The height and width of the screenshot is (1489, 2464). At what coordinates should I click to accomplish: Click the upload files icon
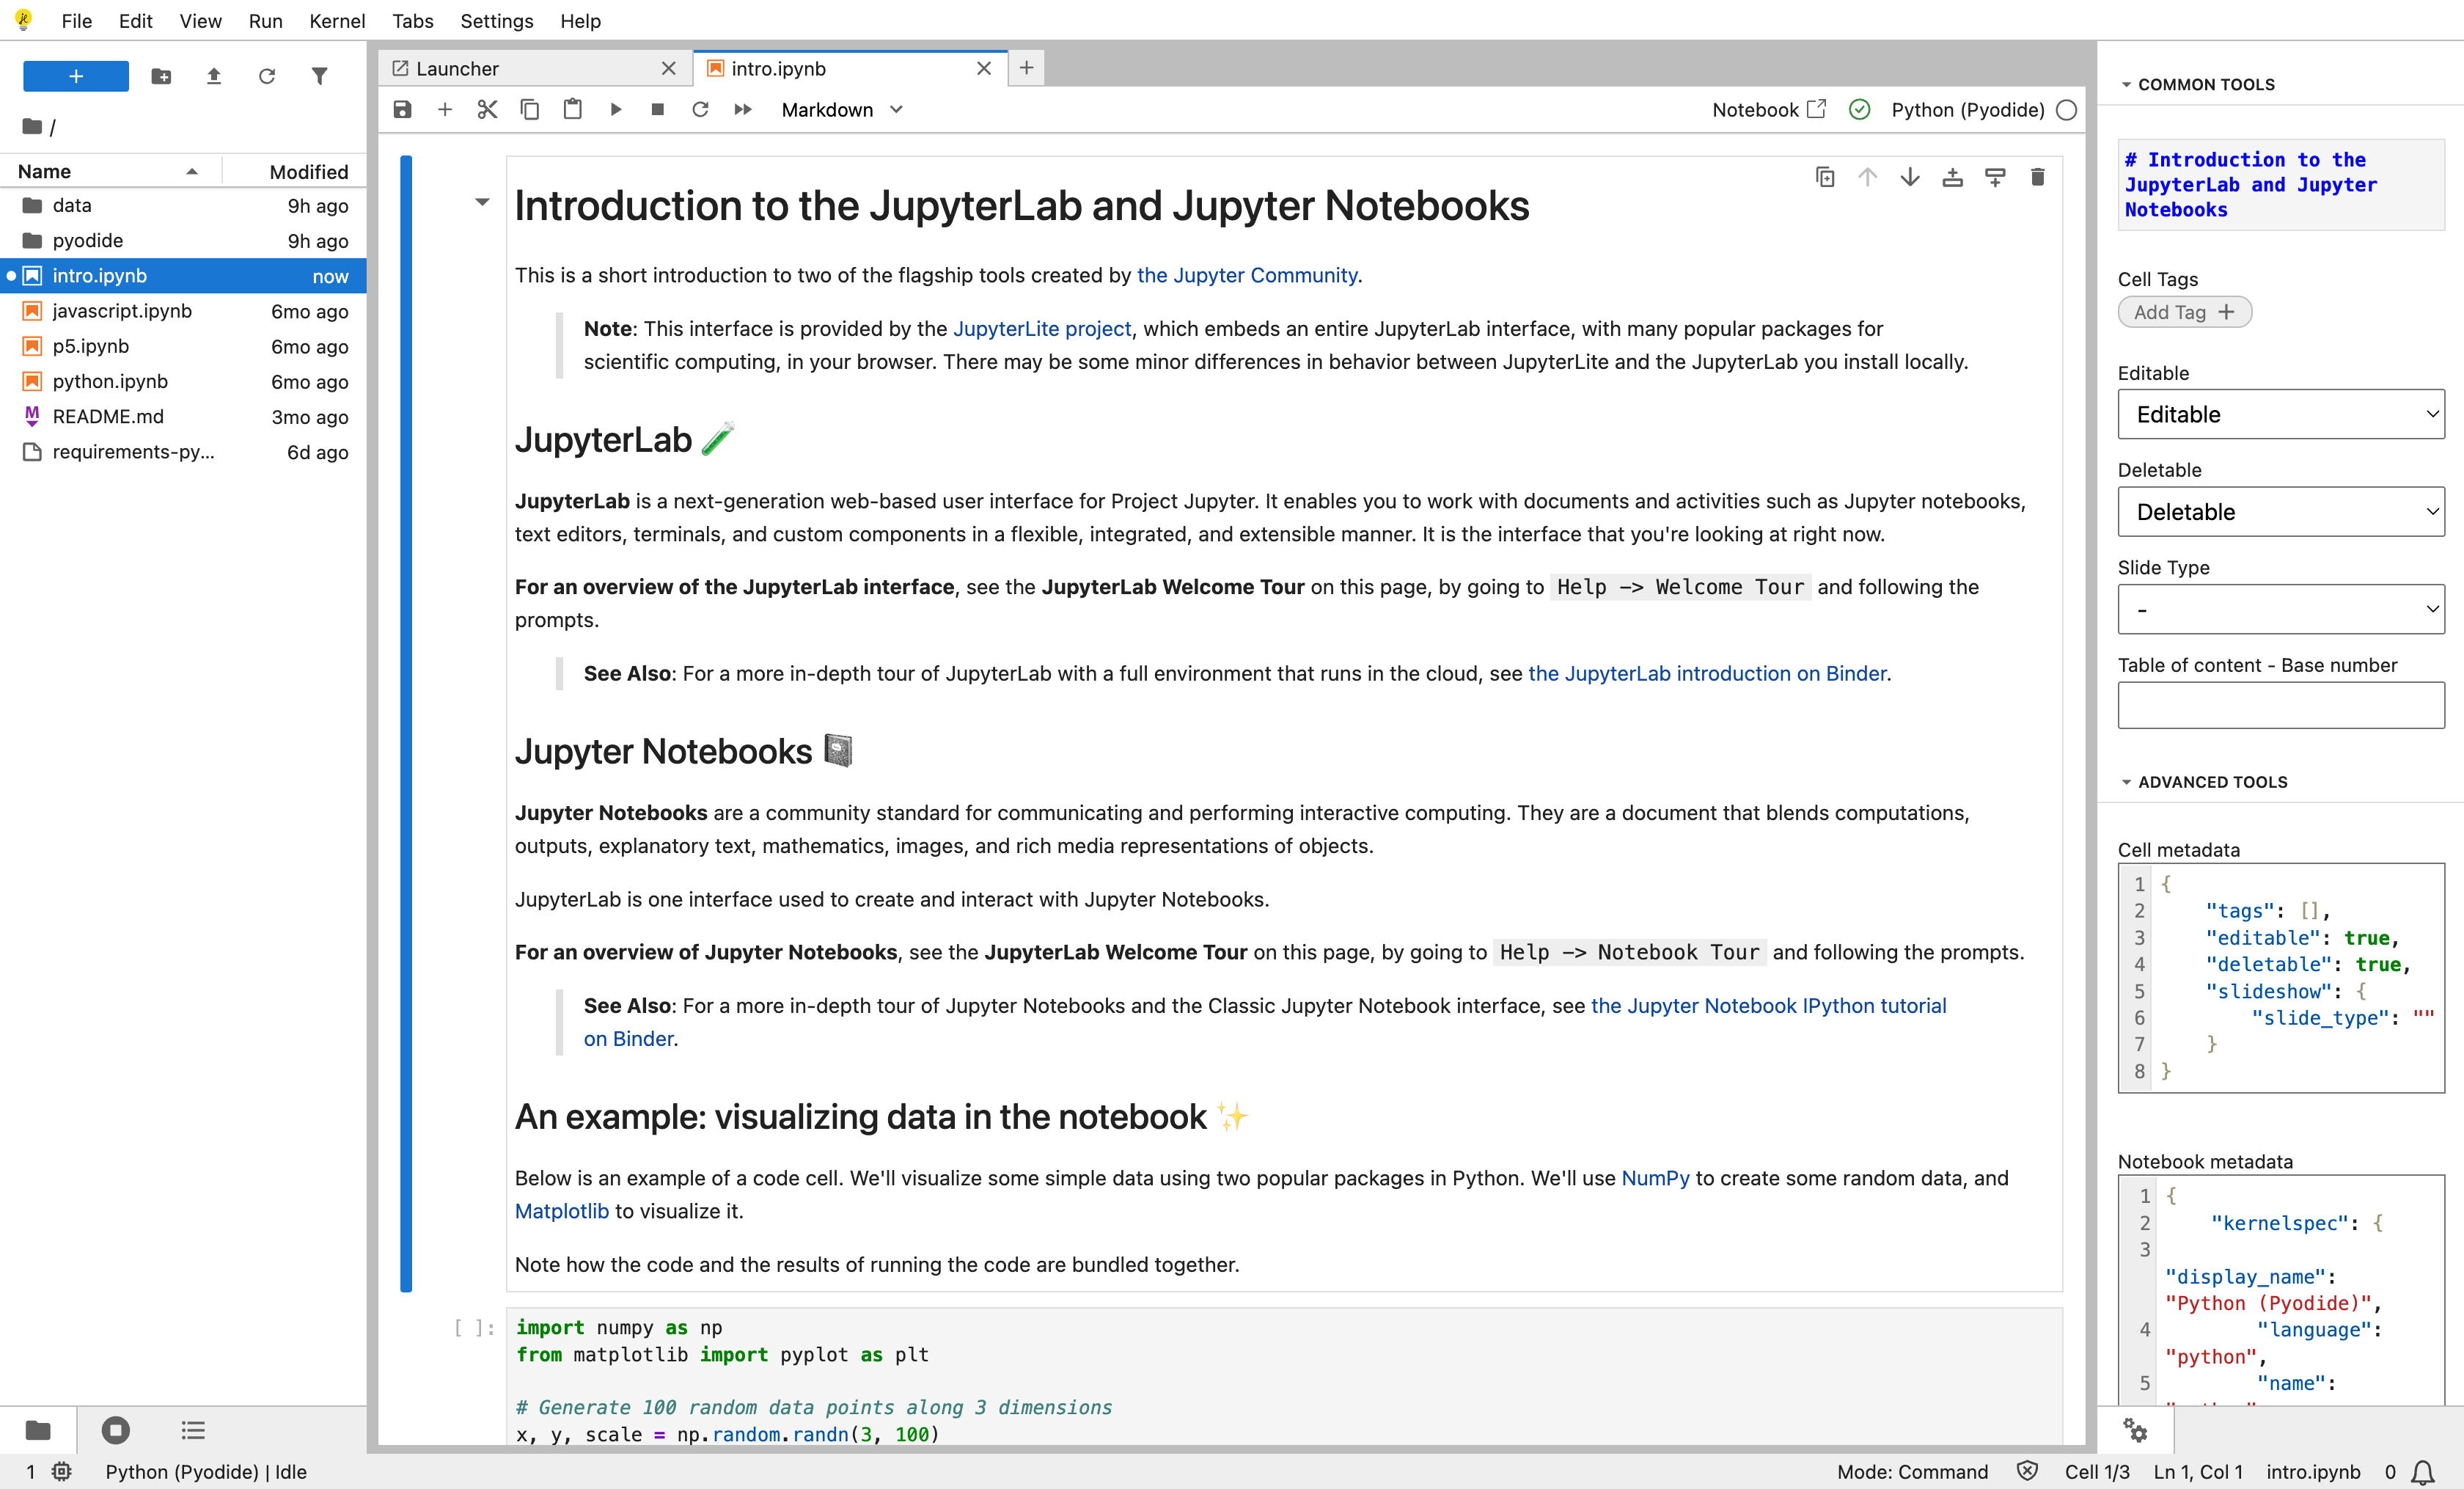click(x=214, y=76)
